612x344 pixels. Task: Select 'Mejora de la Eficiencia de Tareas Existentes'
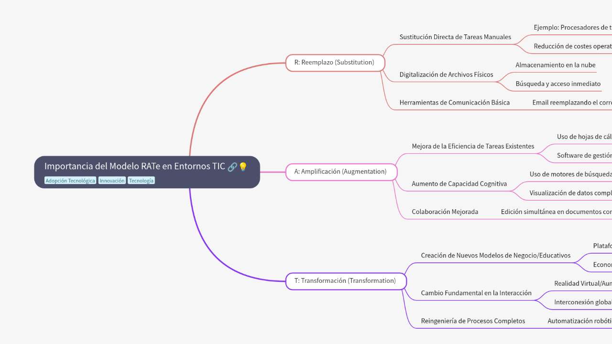click(x=473, y=146)
